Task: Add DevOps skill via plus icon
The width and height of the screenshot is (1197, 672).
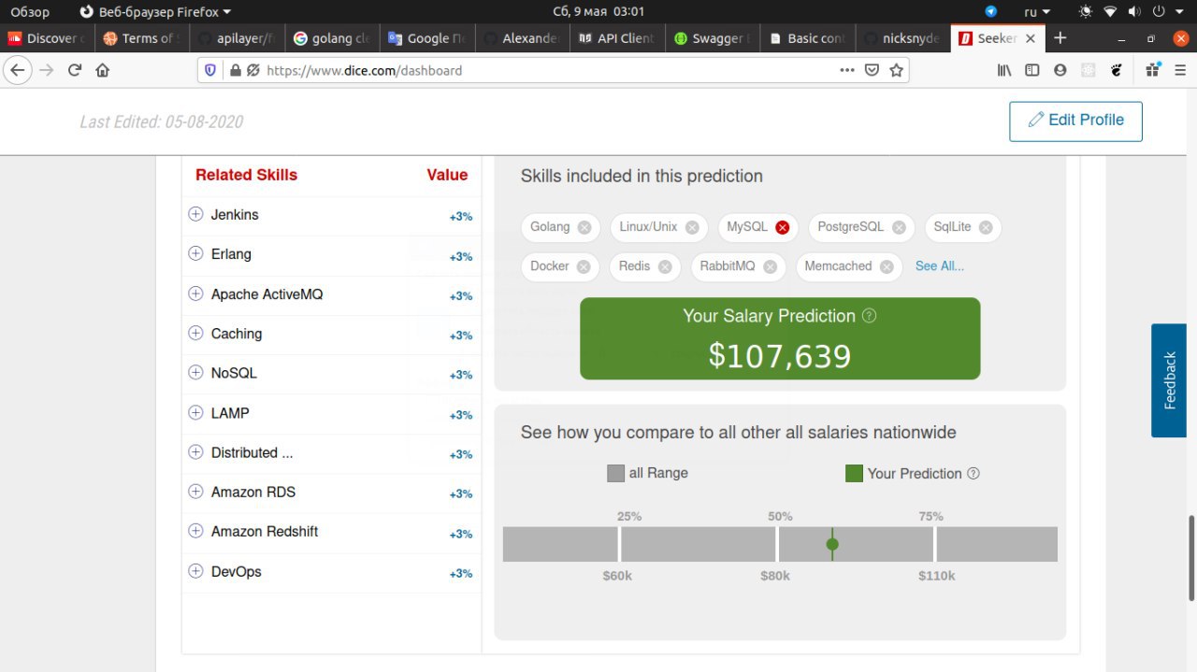Action: 195,571
